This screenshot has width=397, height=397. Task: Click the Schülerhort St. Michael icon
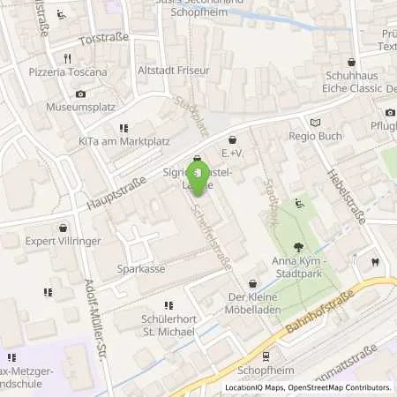coord(169,305)
